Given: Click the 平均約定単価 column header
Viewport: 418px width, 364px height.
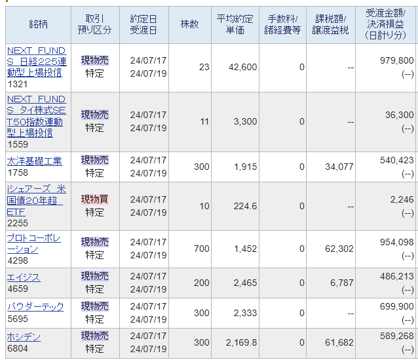Looking at the screenshot, I should tap(235, 24).
